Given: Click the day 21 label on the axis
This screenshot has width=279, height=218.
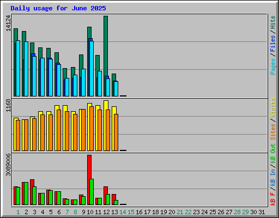Looking at the screenshot, I should [x=180, y=212].
